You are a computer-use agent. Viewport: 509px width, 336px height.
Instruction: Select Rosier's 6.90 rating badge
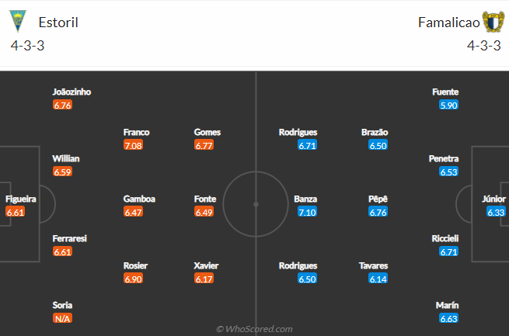coord(133,279)
